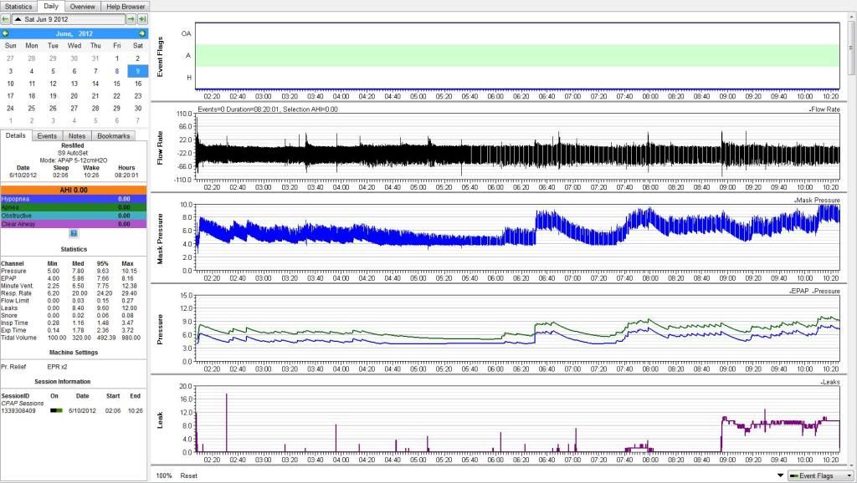Jump to the most recent day
This screenshot has height=483, width=857.
point(142,18)
